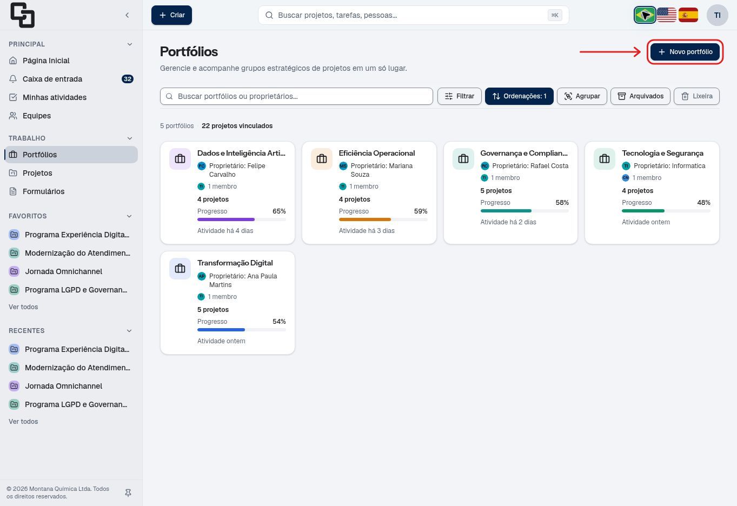Switch language to Brazilian Portuguese flag
Screen dimensions: 737x506
pos(645,15)
